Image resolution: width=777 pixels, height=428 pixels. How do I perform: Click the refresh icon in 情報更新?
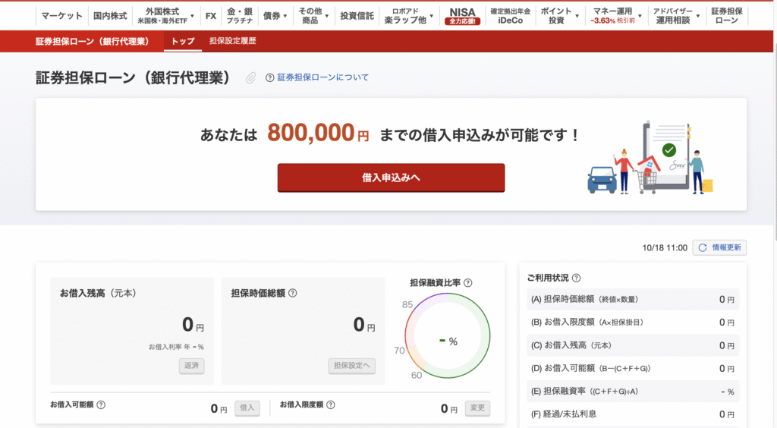pyautogui.click(x=703, y=248)
